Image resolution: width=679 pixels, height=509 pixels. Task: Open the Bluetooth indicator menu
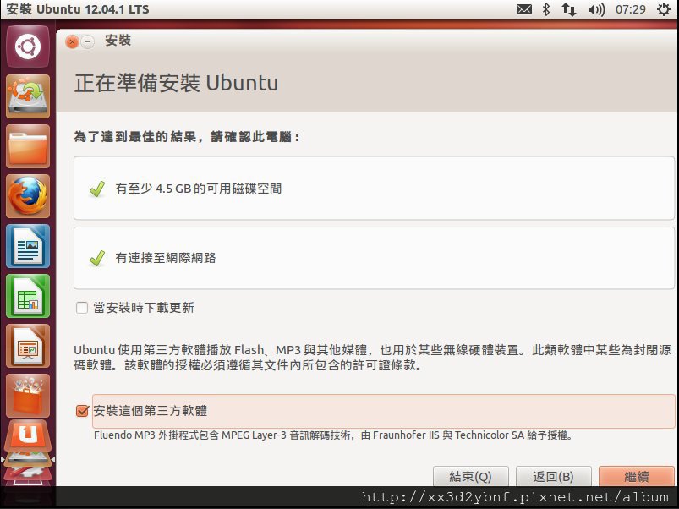click(x=546, y=9)
